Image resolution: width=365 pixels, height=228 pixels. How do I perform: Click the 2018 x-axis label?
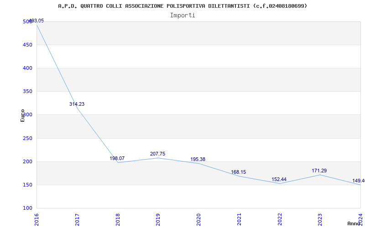tap(118, 220)
